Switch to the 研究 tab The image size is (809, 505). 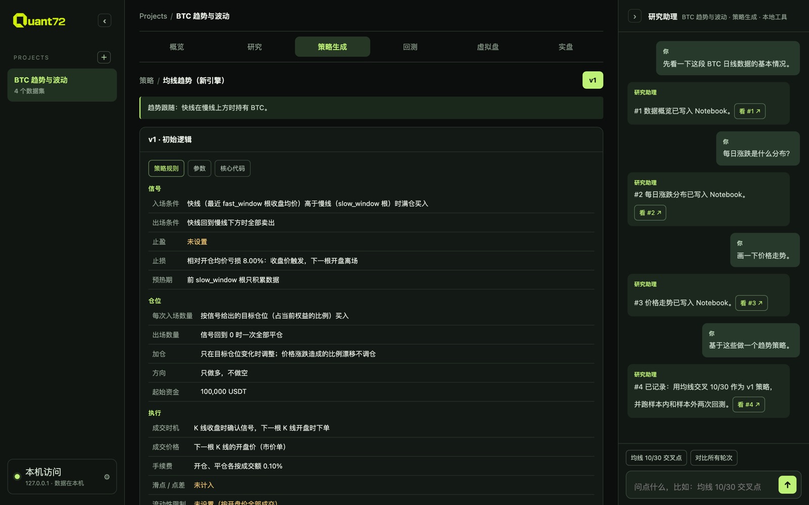point(254,47)
